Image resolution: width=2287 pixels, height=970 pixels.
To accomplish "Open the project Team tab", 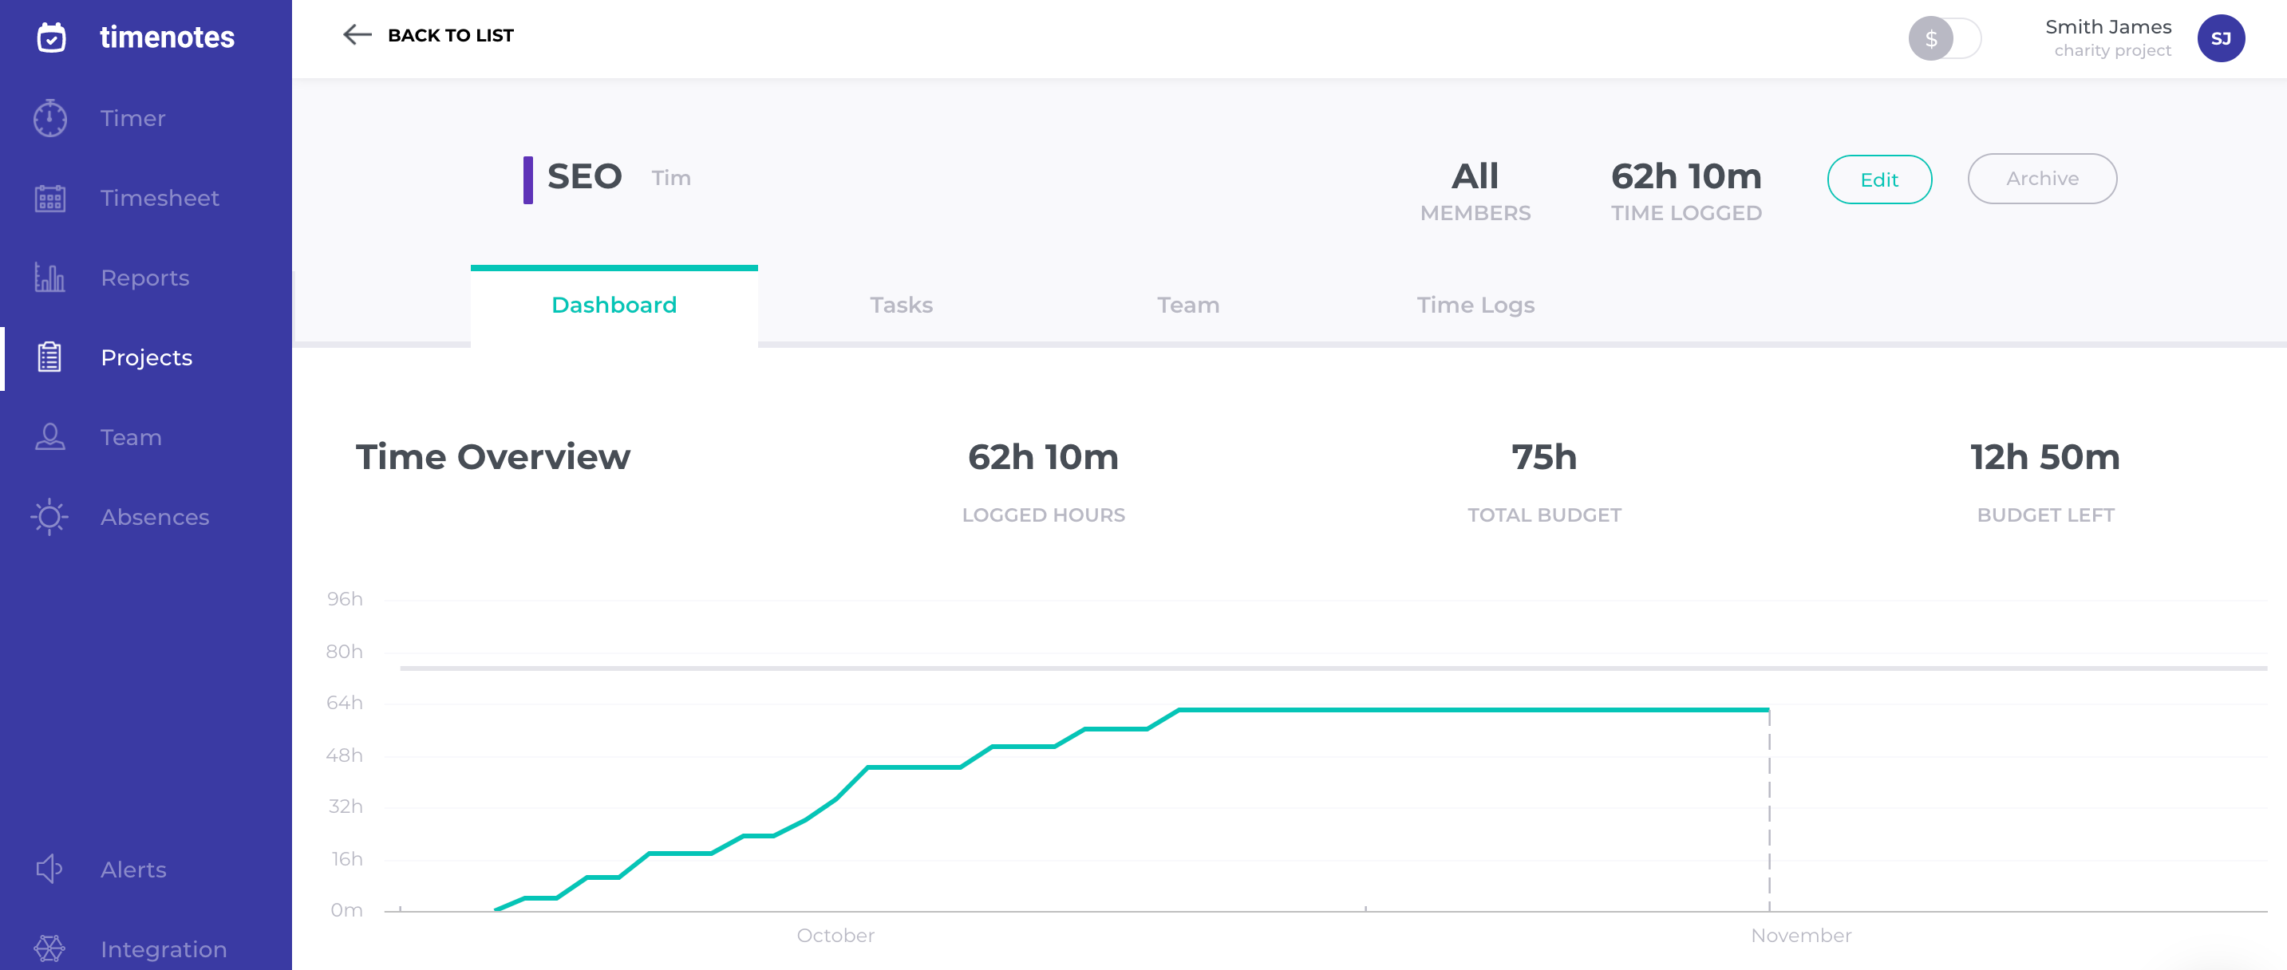I will (1187, 305).
